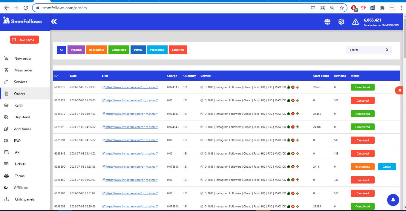The image size is (406, 211).
Task: Reload the page
Action: (x=26, y=8)
